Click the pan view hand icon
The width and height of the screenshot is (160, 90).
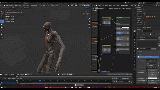pos(89,22)
